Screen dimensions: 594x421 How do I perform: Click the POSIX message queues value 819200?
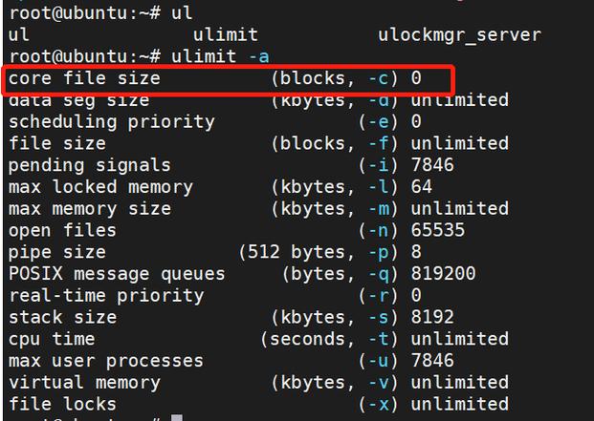click(443, 274)
